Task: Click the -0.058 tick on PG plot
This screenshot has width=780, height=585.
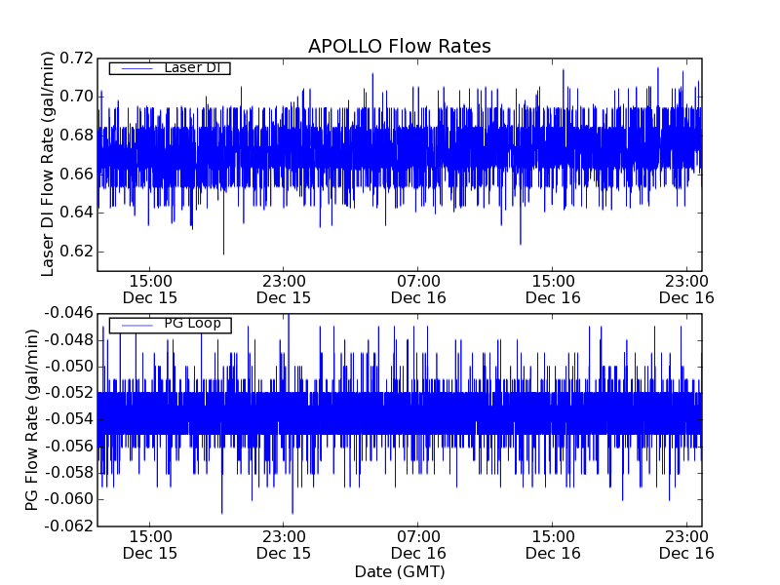Action: pos(68,473)
